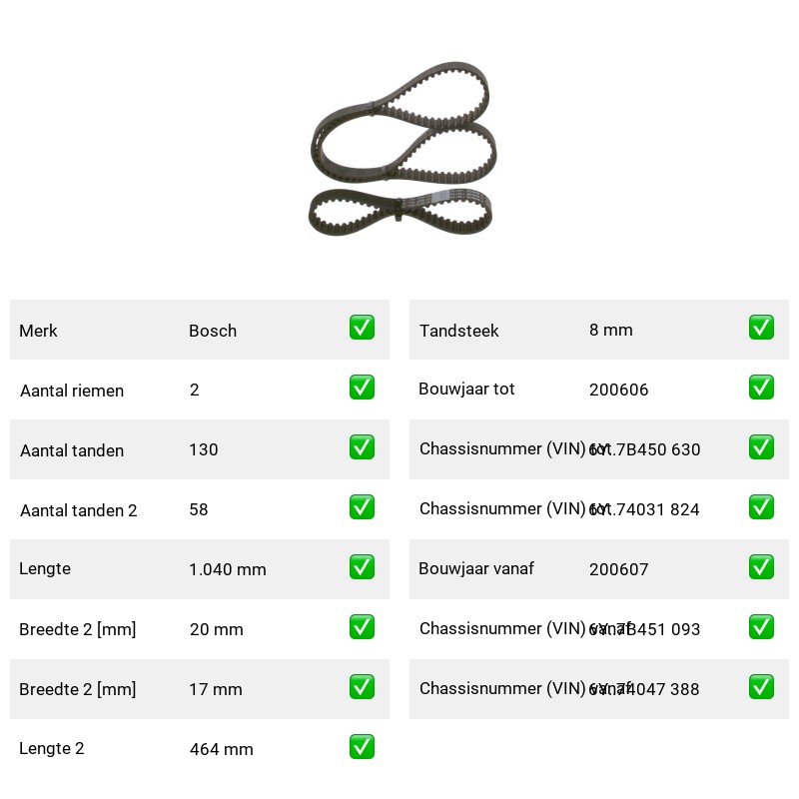Click the checkmark for Lengte 2 row
This screenshot has width=799, height=799.
coord(362,746)
